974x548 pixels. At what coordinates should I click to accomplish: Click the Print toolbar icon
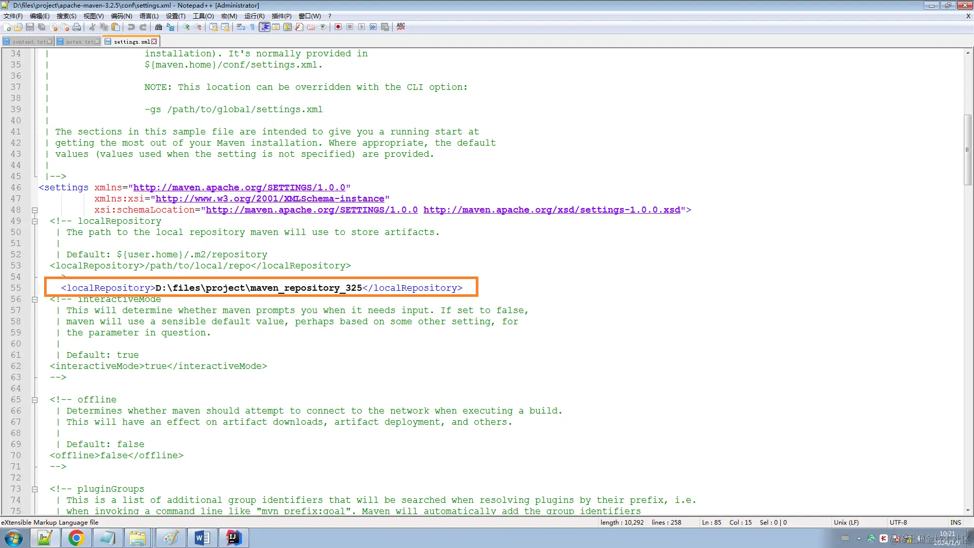coord(77,27)
